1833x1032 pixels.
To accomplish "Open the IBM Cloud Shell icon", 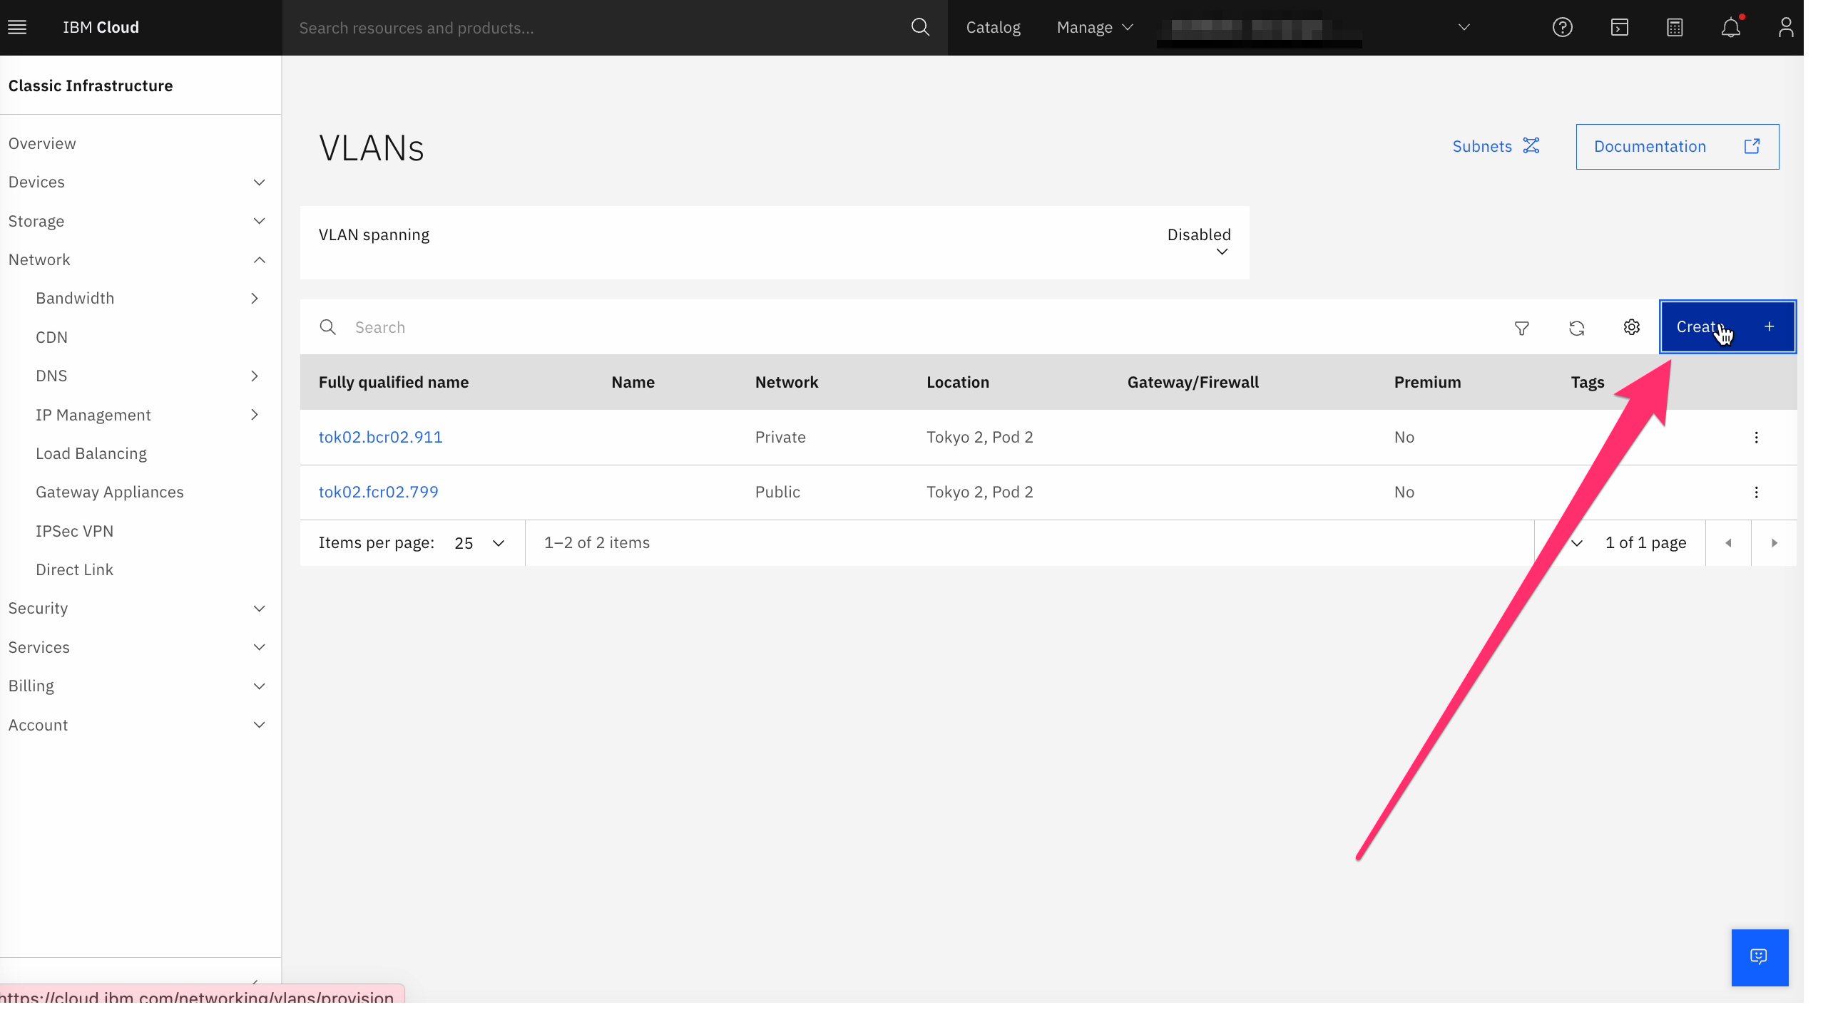I will click(1619, 27).
